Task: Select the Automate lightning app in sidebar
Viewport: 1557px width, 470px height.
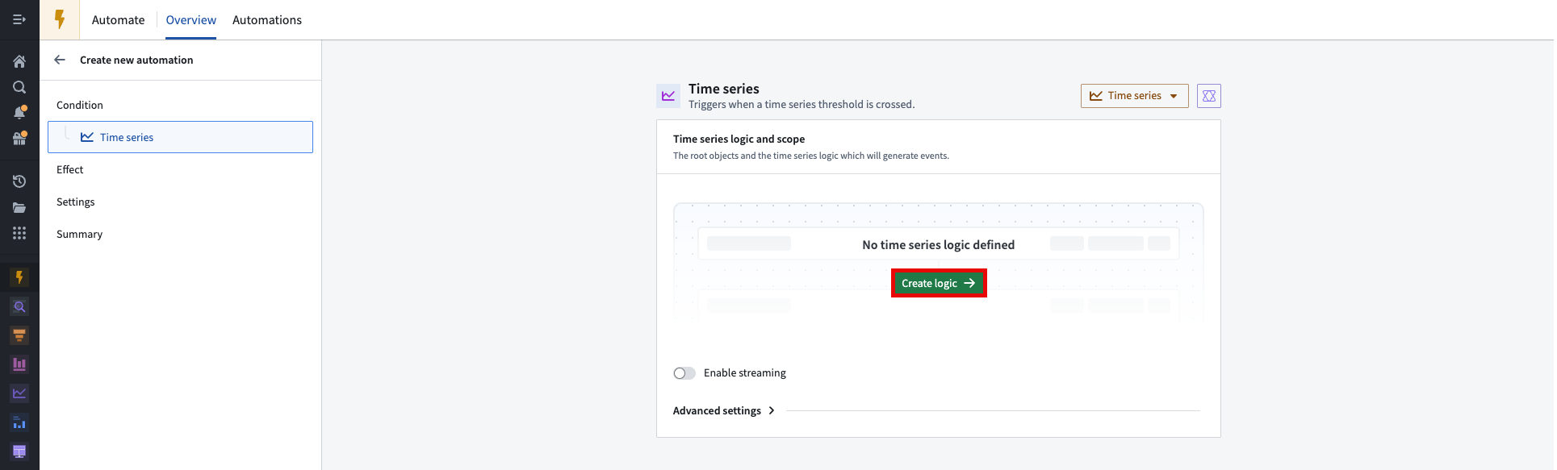Action: coord(19,277)
